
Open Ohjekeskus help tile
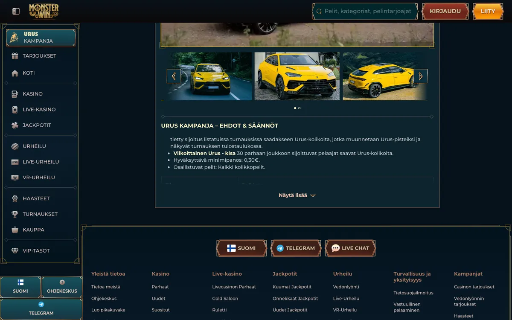tap(62, 287)
